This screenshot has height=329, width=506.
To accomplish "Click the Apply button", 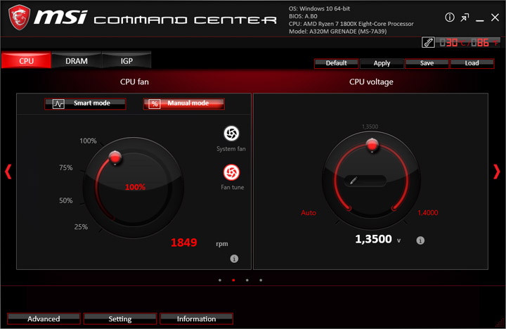I will (x=382, y=63).
